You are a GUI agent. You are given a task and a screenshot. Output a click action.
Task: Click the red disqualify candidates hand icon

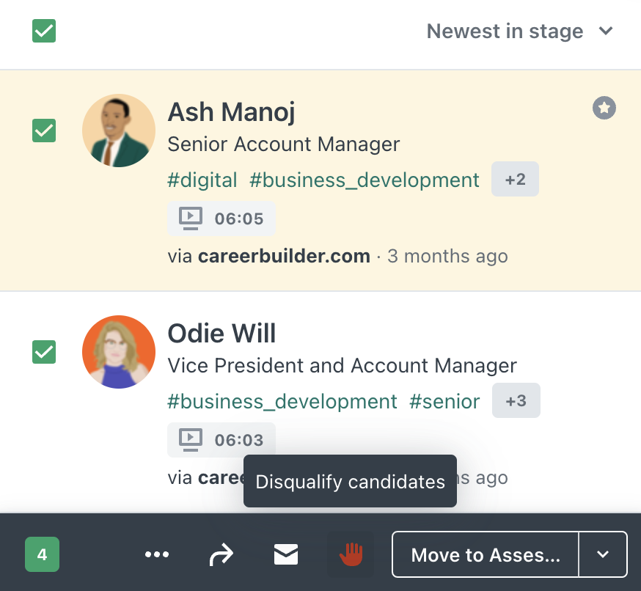pyautogui.click(x=351, y=554)
